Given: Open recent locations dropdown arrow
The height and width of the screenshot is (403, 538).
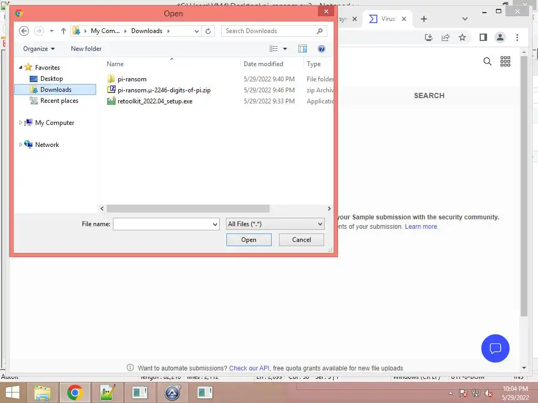Looking at the screenshot, I should [x=51, y=31].
